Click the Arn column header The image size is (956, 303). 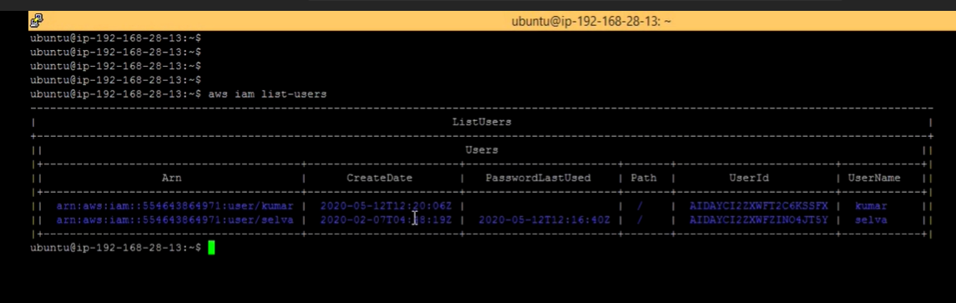click(171, 178)
